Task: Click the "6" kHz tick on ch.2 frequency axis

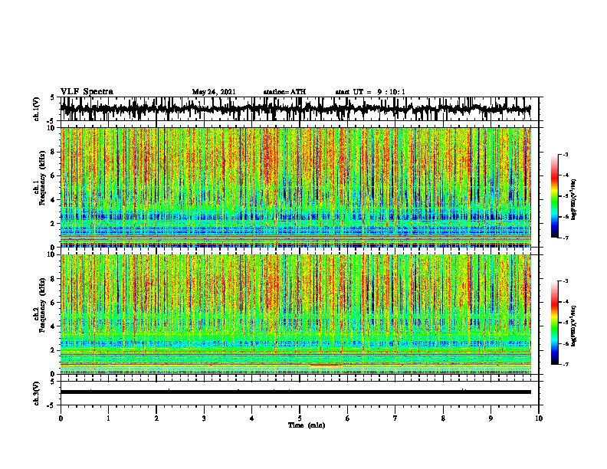Action: (x=54, y=303)
